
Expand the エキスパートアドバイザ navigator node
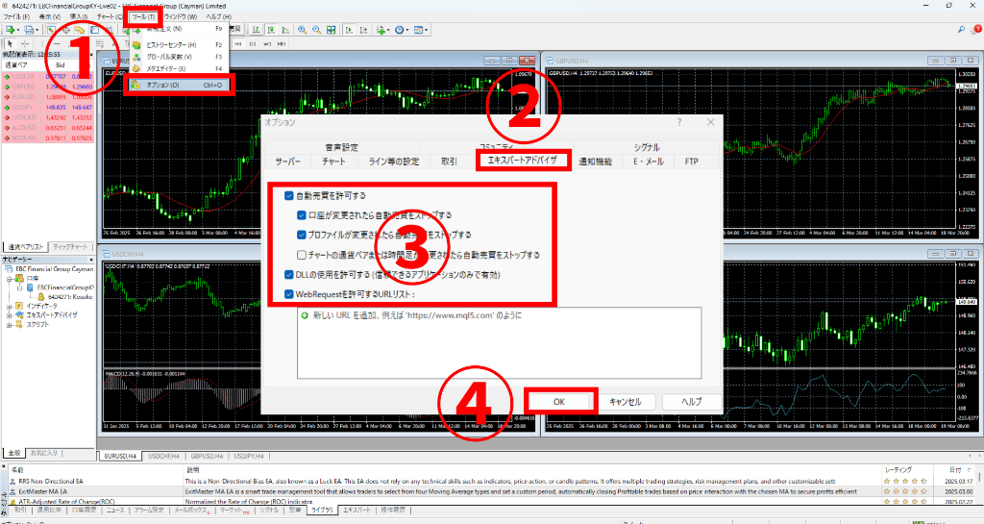tap(10, 315)
